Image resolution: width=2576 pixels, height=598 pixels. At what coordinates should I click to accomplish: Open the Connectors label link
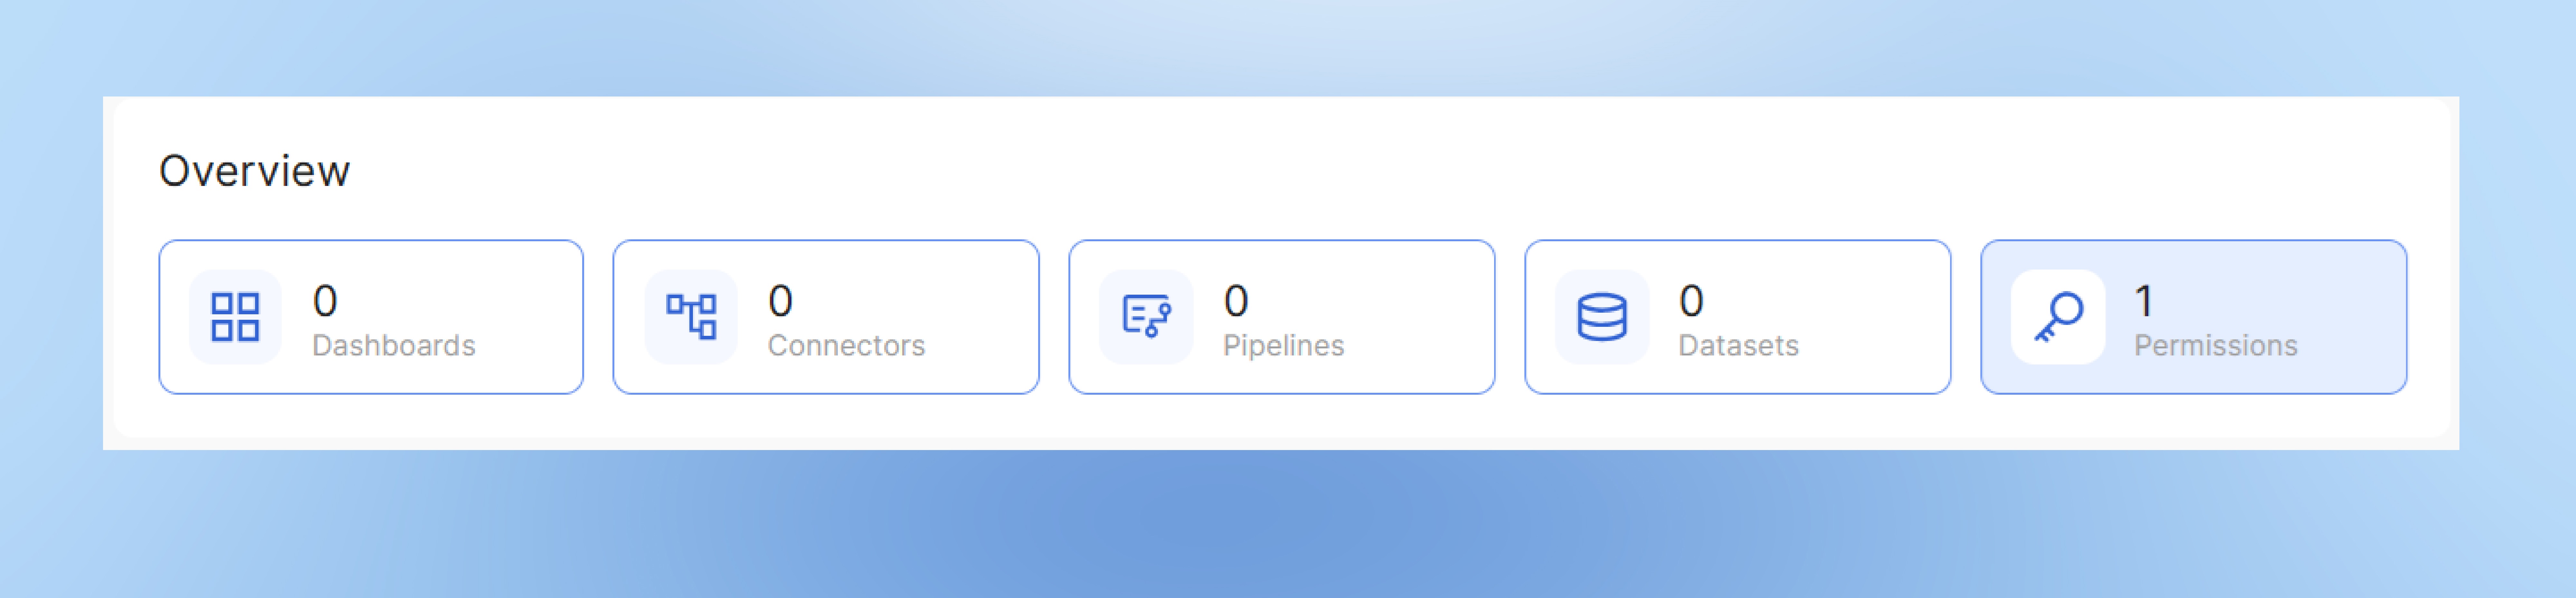coord(846,345)
